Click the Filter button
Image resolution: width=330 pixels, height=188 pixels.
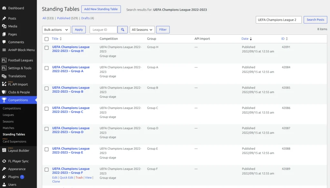point(163,30)
